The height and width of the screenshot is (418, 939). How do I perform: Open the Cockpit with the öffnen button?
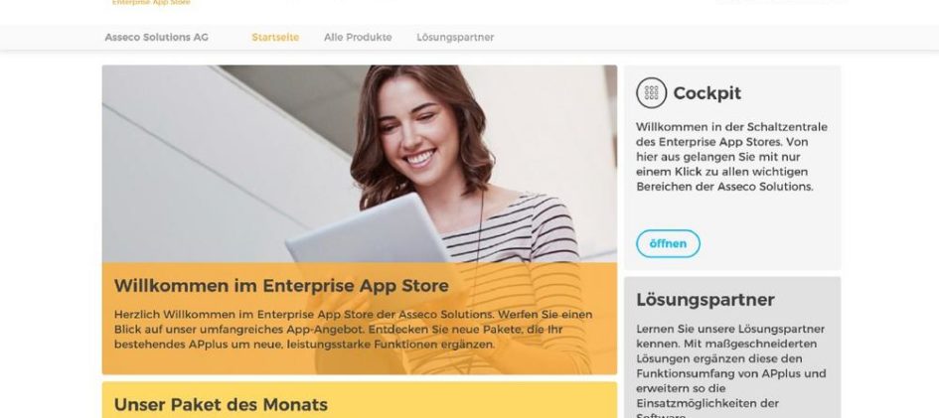668,243
